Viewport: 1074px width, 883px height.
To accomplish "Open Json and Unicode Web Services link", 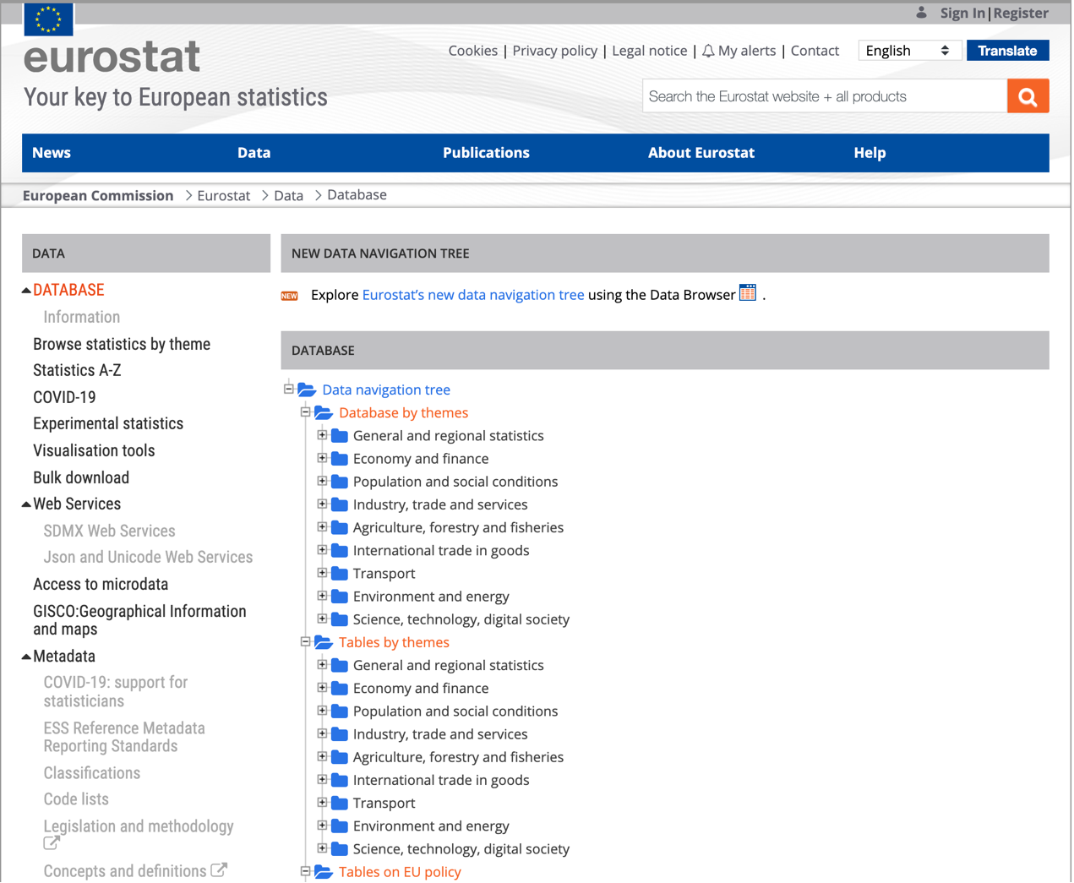I will point(148,557).
